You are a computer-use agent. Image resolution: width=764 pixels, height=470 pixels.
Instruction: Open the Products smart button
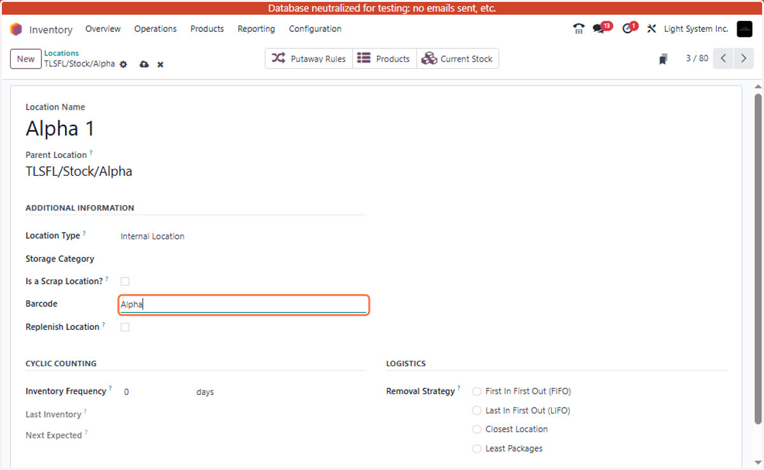pyautogui.click(x=384, y=59)
